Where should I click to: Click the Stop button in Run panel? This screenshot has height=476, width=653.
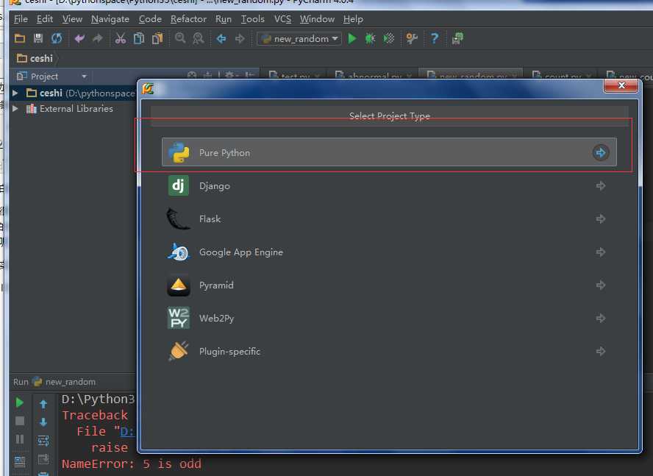click(20, 421)
